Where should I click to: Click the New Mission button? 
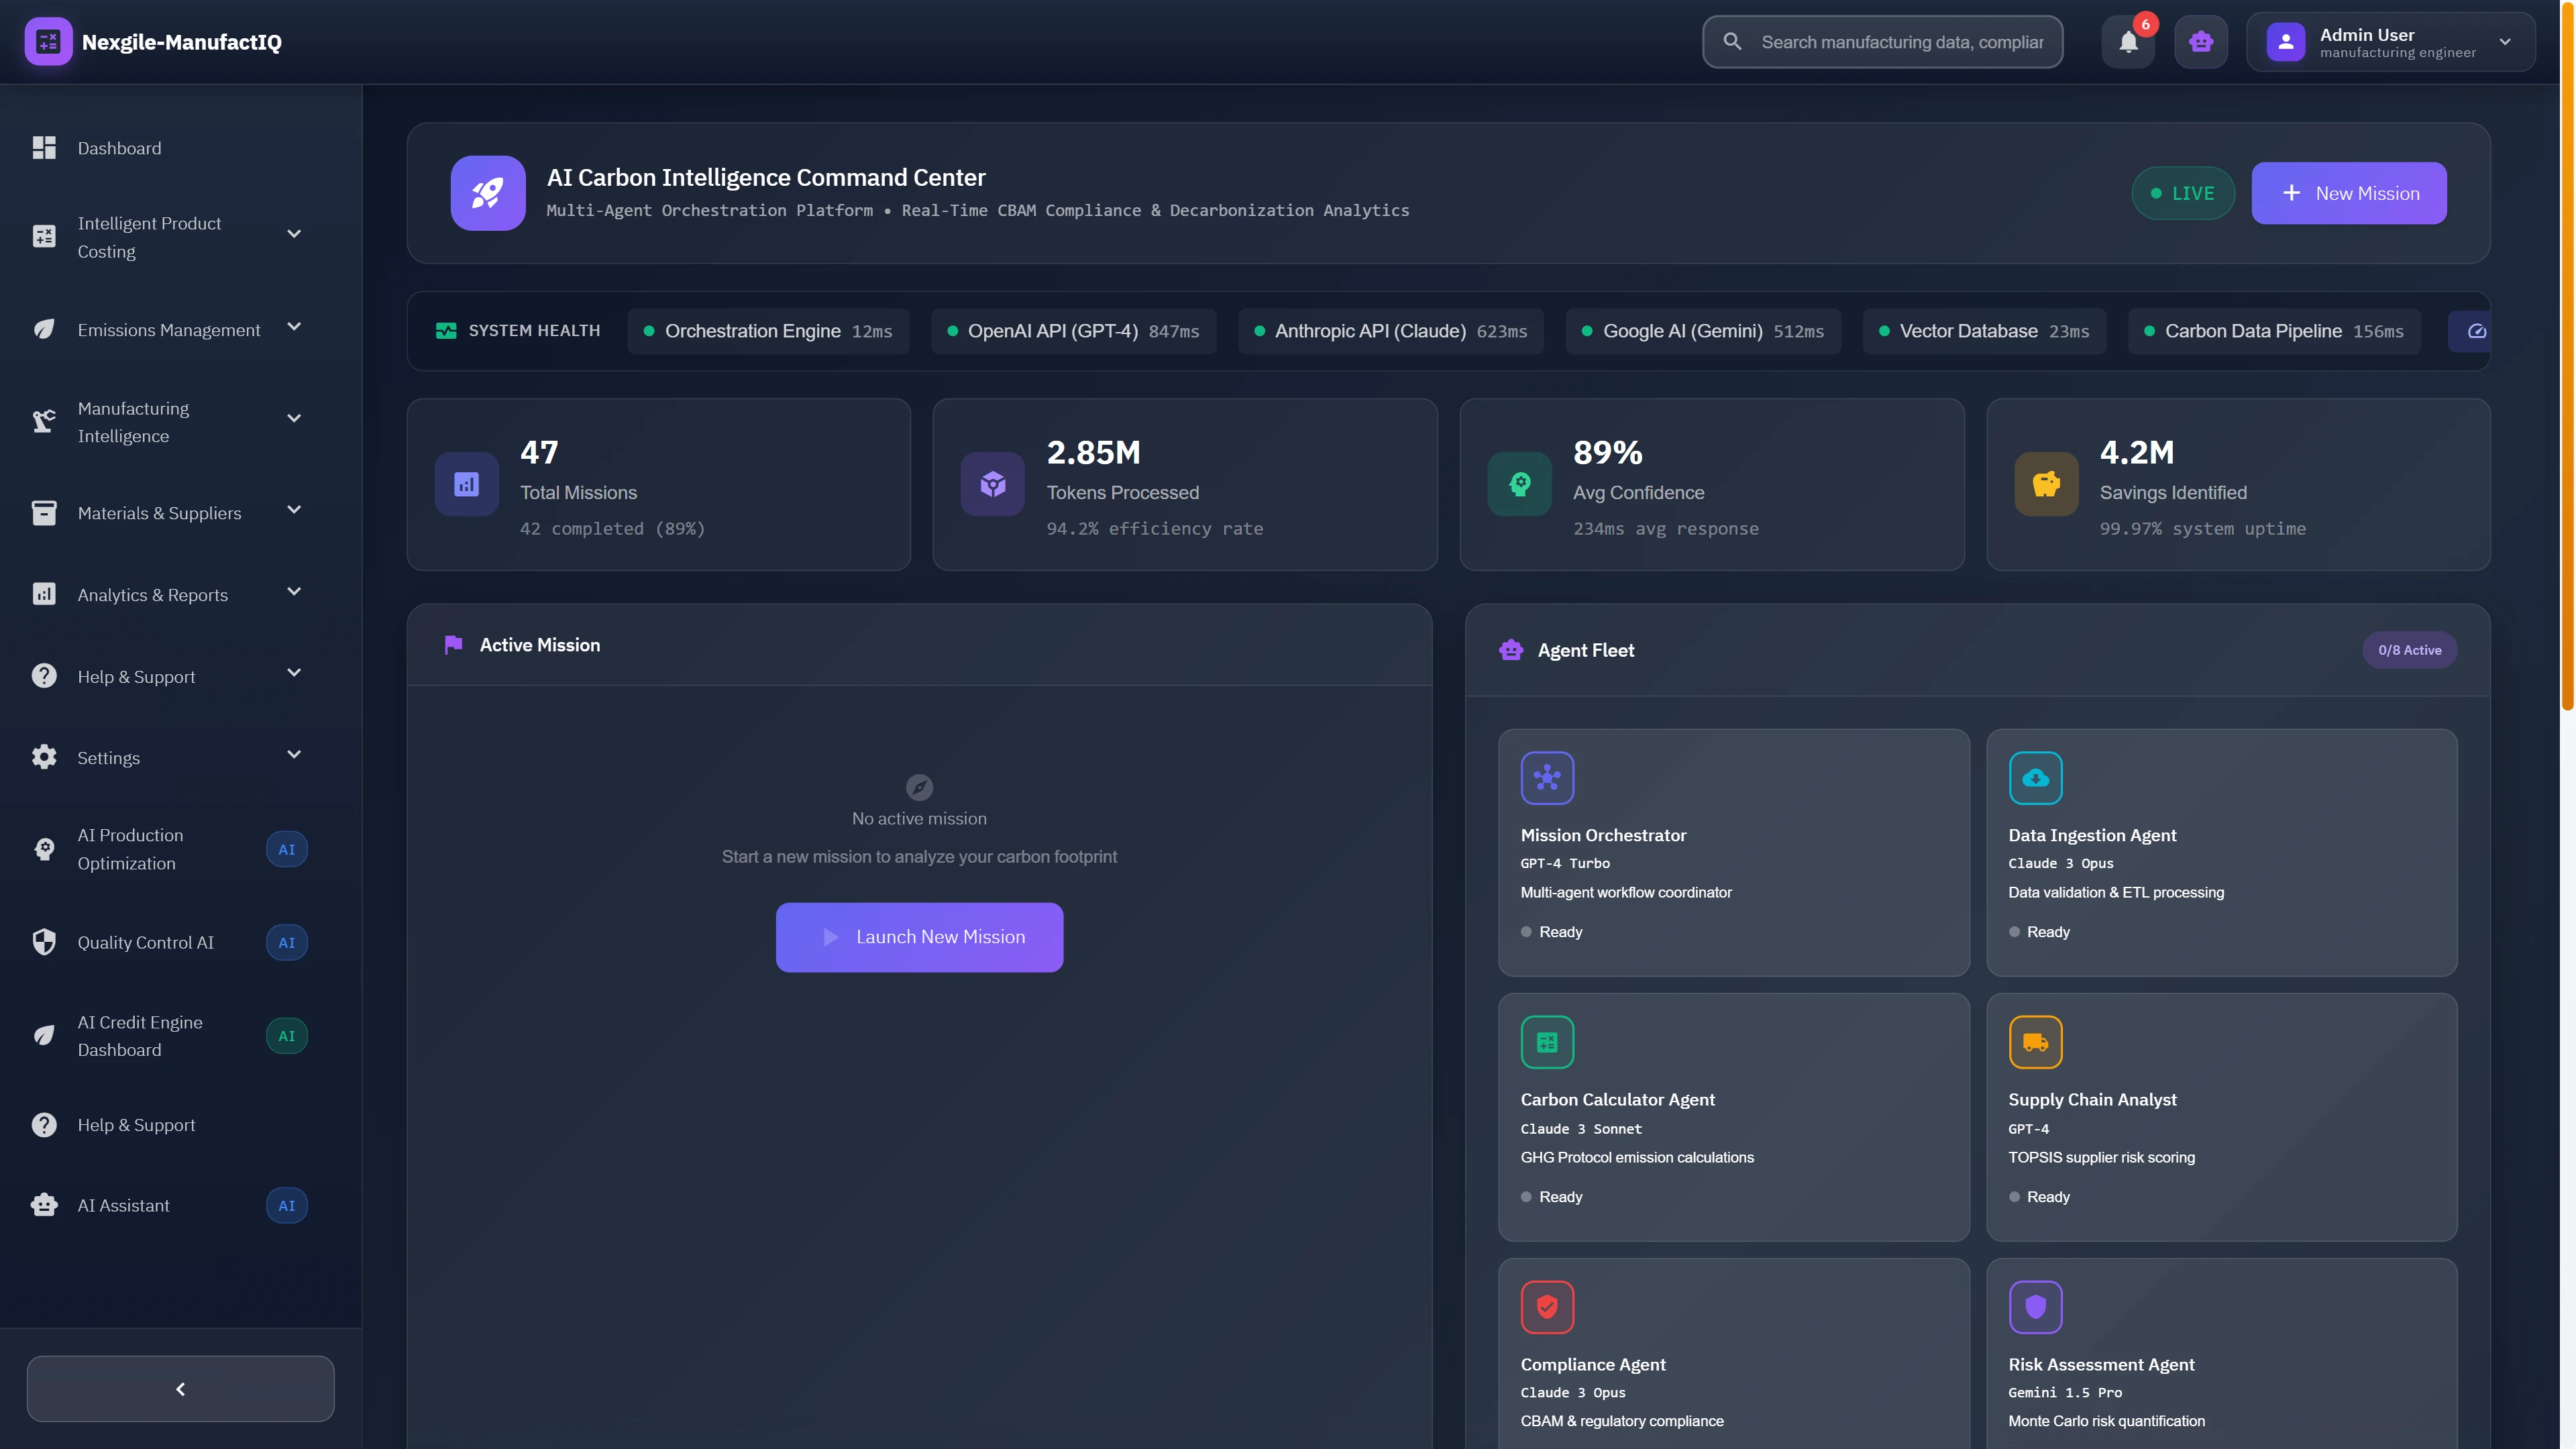pos(2349,193)
